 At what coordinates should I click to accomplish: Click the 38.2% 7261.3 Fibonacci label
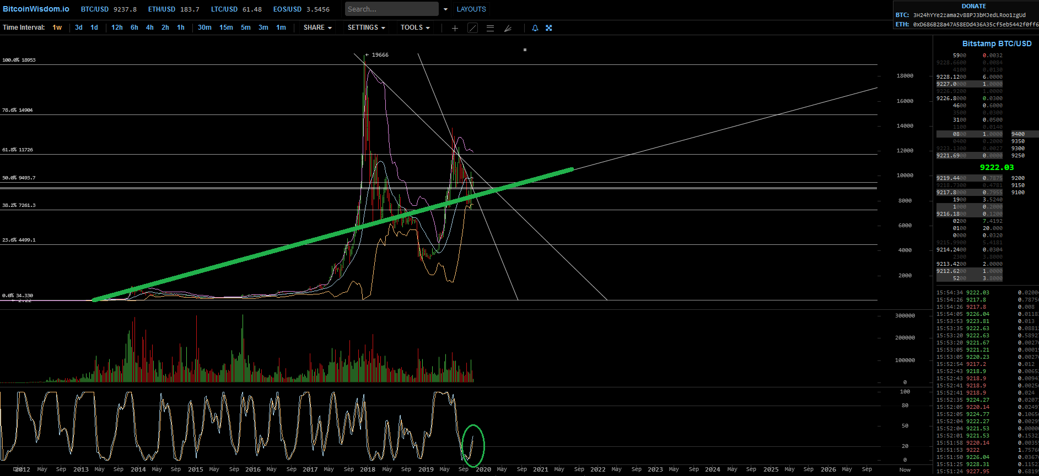[x=19, y=205]
